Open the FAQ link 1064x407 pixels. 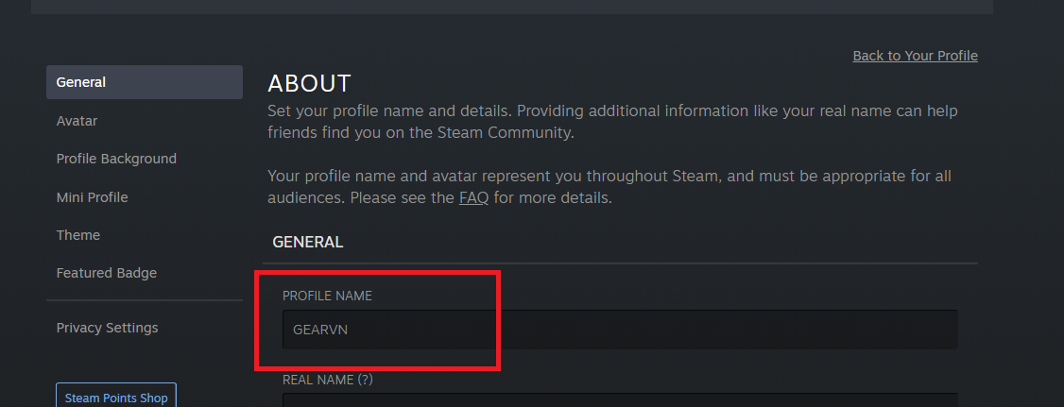click(x=473, y=198)
